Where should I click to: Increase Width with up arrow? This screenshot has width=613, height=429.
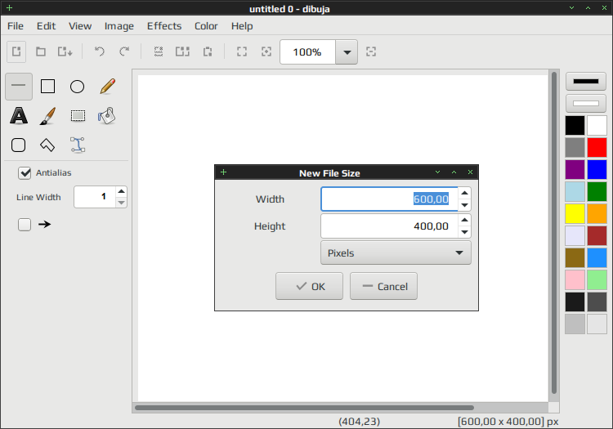pyautogui.click(x=464, y=193)
